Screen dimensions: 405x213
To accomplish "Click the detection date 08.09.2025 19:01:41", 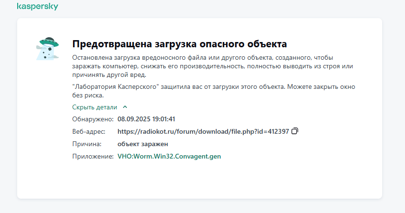I will (x=146, y=119).
